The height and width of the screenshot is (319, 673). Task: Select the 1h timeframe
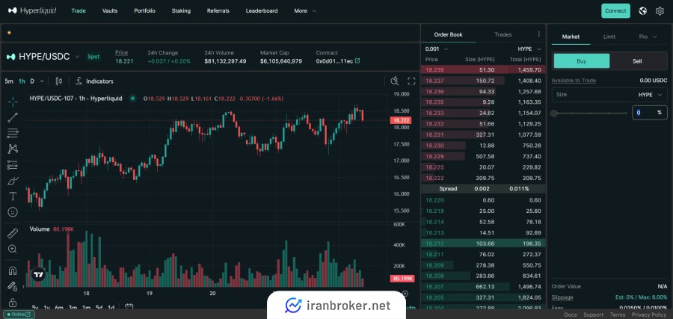pyautogui.click(x=22, y=81)
